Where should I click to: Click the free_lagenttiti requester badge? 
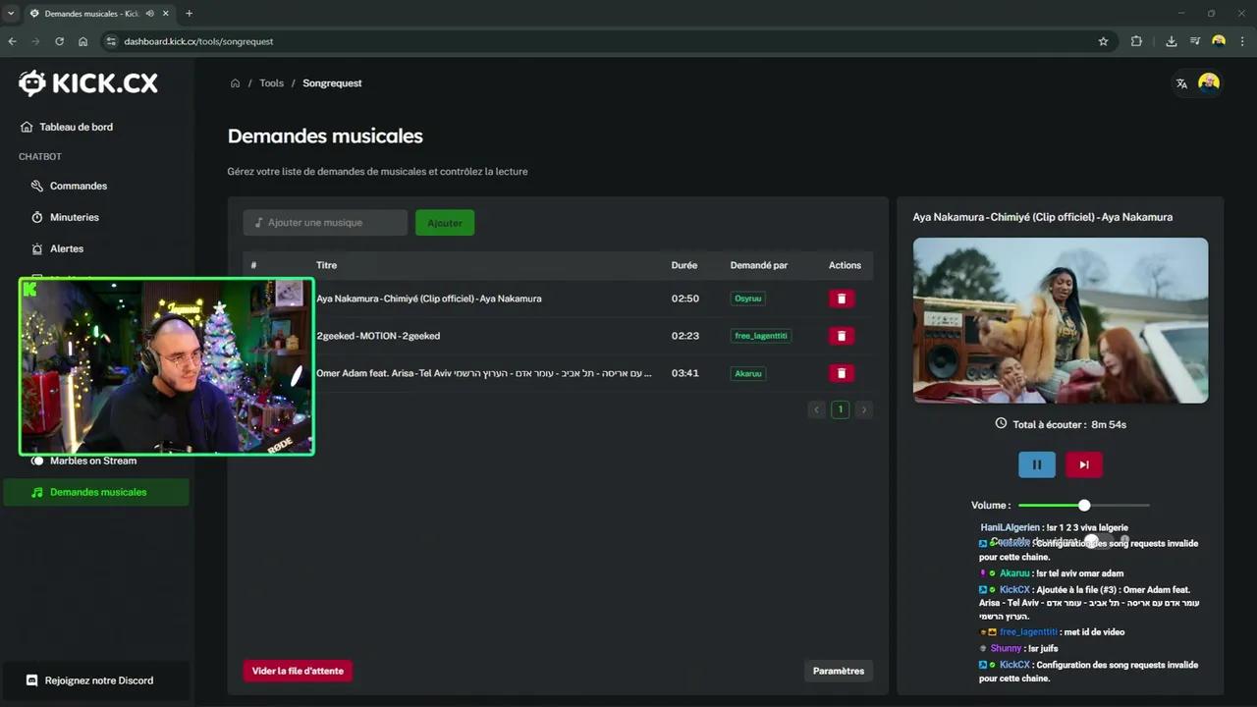point(761,336)
